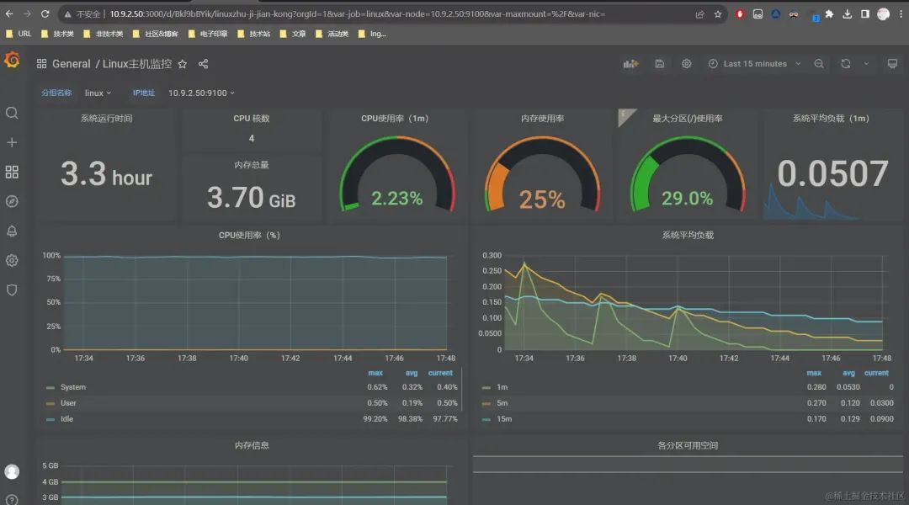Star the Linux主机监控 dashboard
This screenshot has height=505, width=909.
click(183, 64)
